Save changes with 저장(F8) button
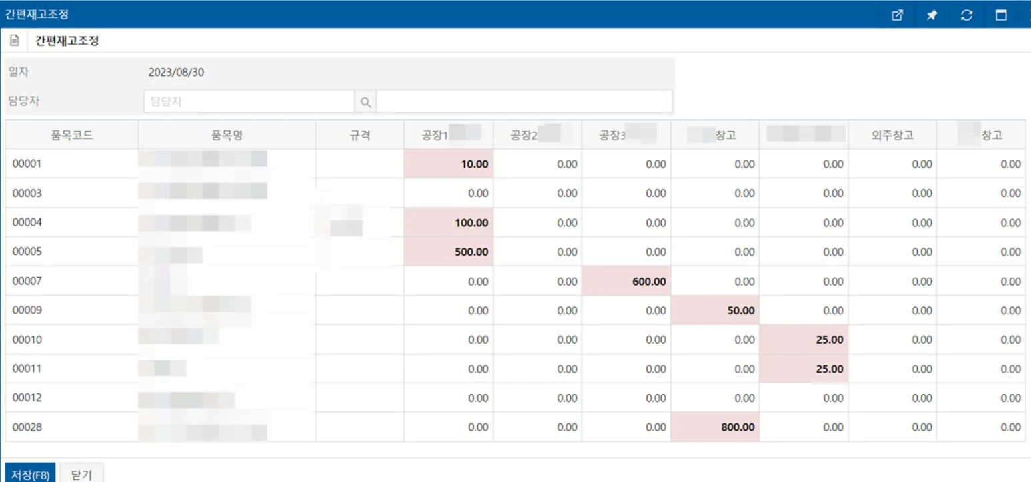The width and height of the screenshot is (1031, 482). coord(31,473)
